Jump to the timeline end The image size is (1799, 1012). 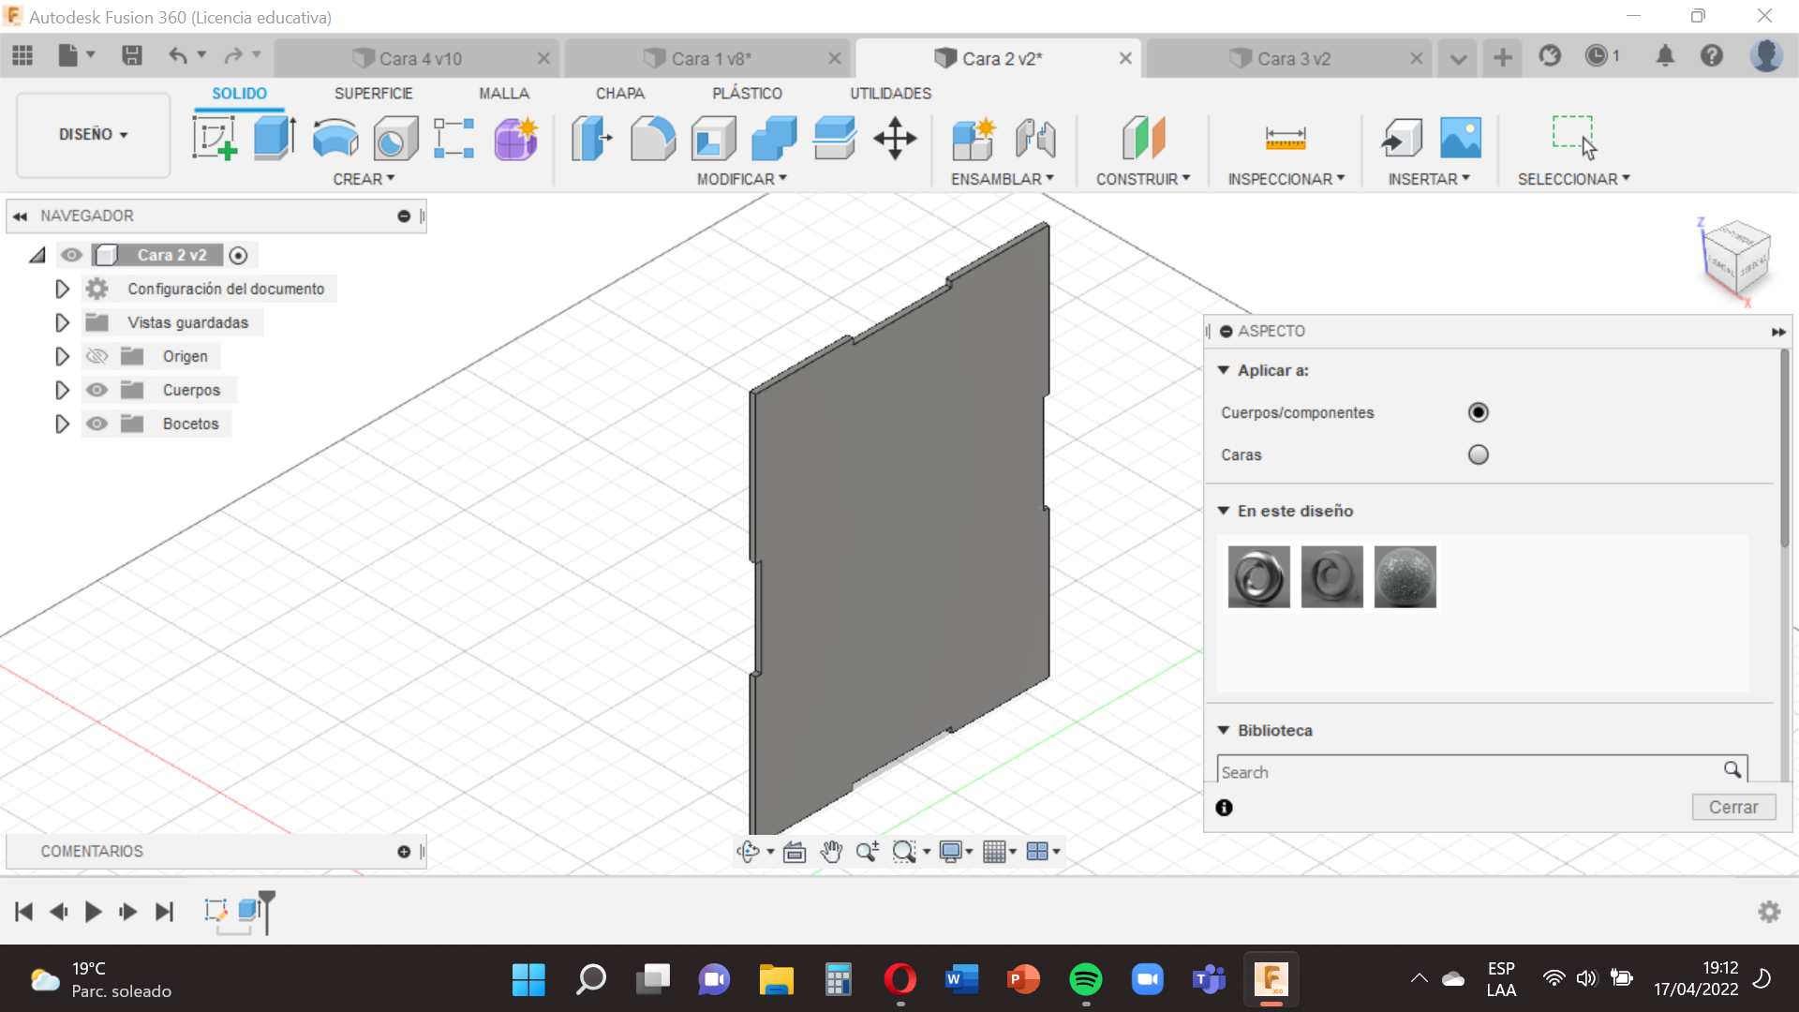coord(164,912)
